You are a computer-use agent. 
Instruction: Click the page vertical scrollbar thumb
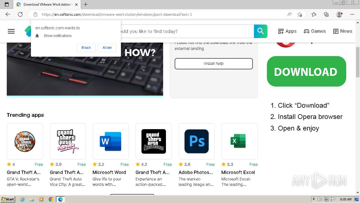358,62
